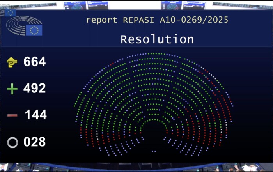Click the white circle abstentions icon
Screen dimensions: 273x172
click(x=12, y=143)
